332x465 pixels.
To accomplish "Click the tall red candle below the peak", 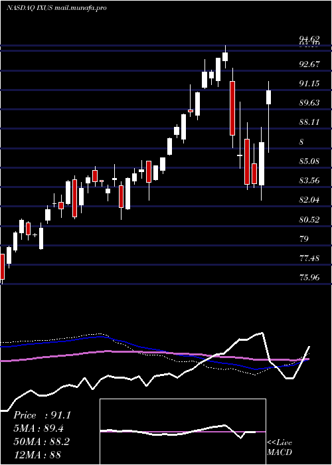I will coord(232,108).
